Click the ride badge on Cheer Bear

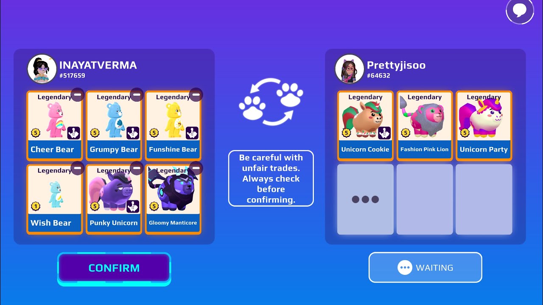click(x=74, y=133)
